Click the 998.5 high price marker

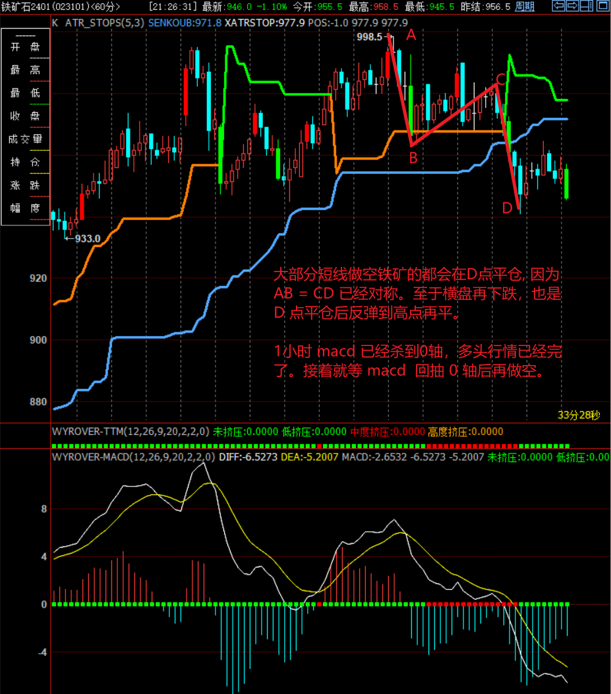(369, 37)
